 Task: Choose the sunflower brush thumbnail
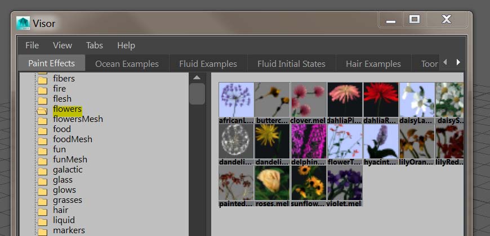pos(309,183)
